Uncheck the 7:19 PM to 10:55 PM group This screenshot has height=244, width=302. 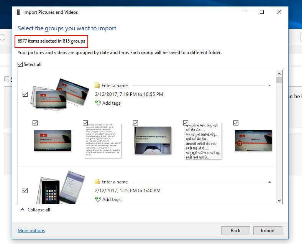click(25, 94)
